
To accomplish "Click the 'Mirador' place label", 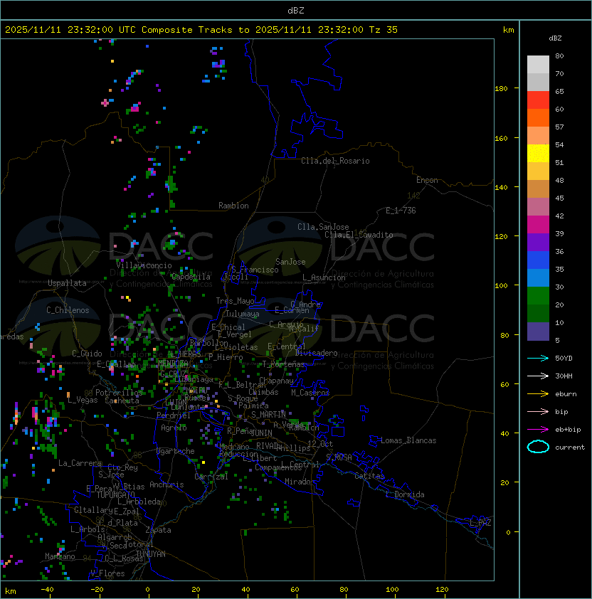I will [x=300, y=482].
